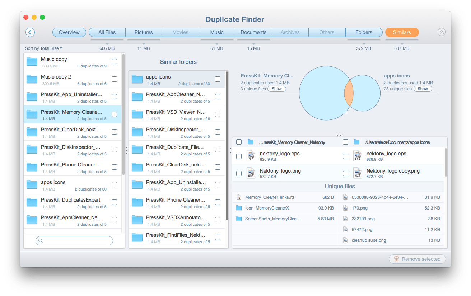
Task: Select PressKit_ClearDisk row in Similar folders
Action: pos(177,167)
